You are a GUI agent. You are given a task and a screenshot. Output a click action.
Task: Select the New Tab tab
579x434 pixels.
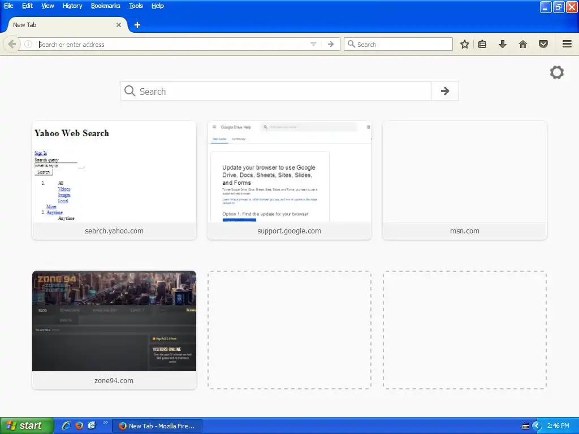(67, 25)
